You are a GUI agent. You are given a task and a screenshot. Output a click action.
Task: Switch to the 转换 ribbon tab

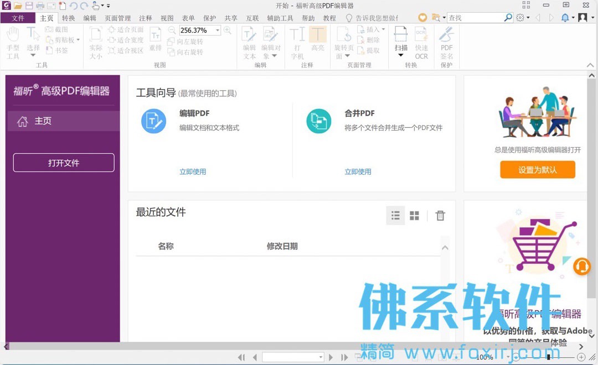click(68, 18)
